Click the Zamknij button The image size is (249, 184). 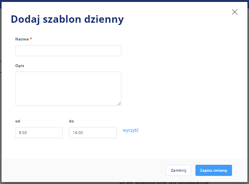178,171
